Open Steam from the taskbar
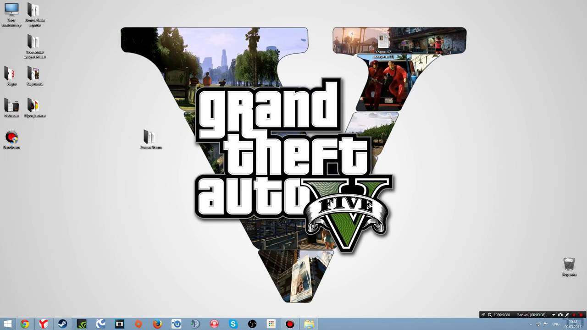Image resolution: width=587 pixels, height=330 pixels. pyautogui.click(x=62, y=324)
